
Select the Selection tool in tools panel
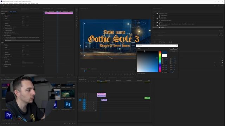pos(77,10)
